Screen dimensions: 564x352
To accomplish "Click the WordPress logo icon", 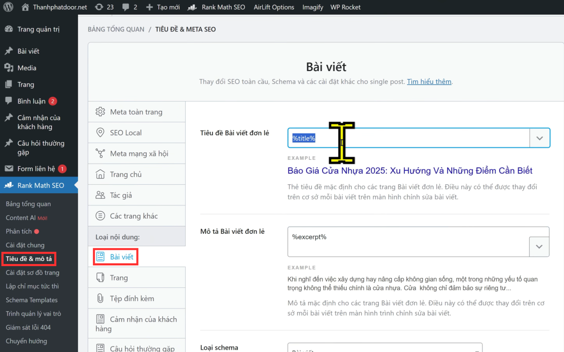I will click(x=8, y=7).
